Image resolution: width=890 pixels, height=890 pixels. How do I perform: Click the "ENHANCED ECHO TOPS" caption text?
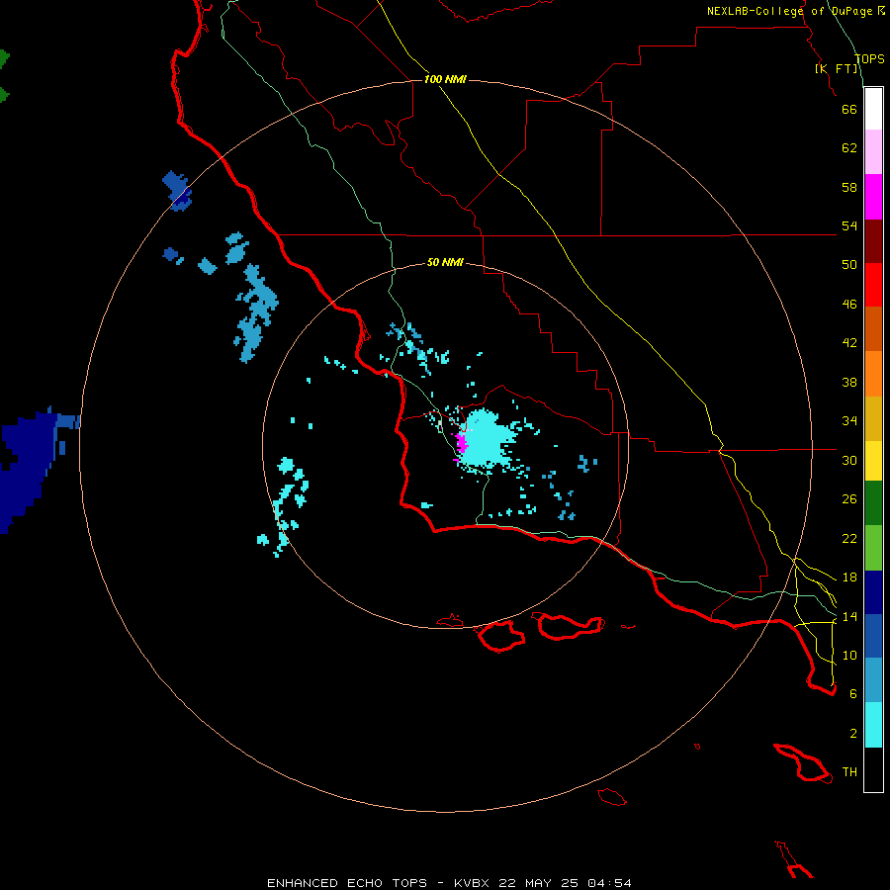coord(347,883)
